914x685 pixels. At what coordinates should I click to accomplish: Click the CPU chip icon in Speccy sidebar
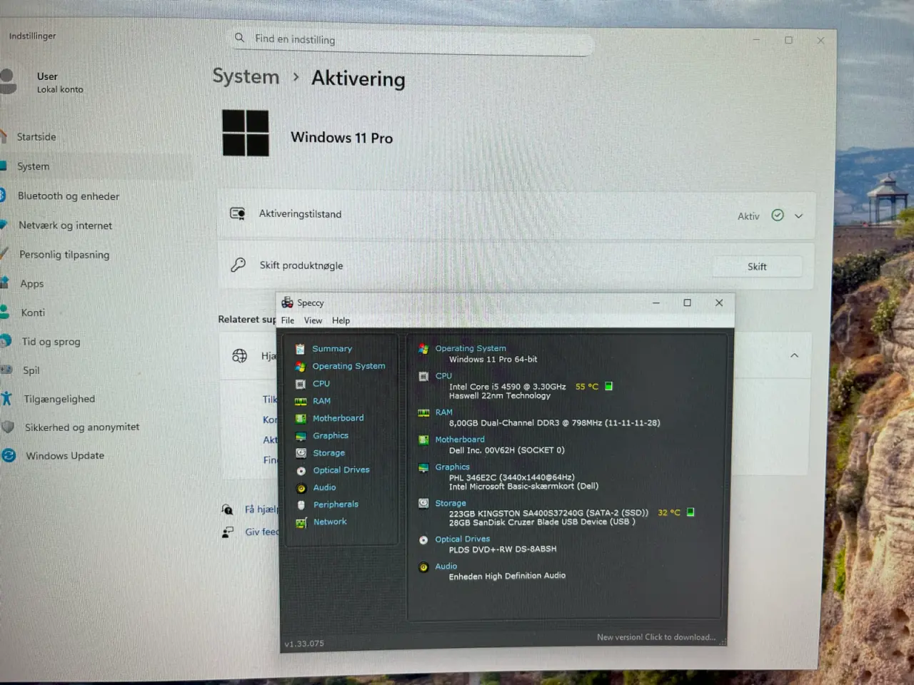(x=301, y=384)
